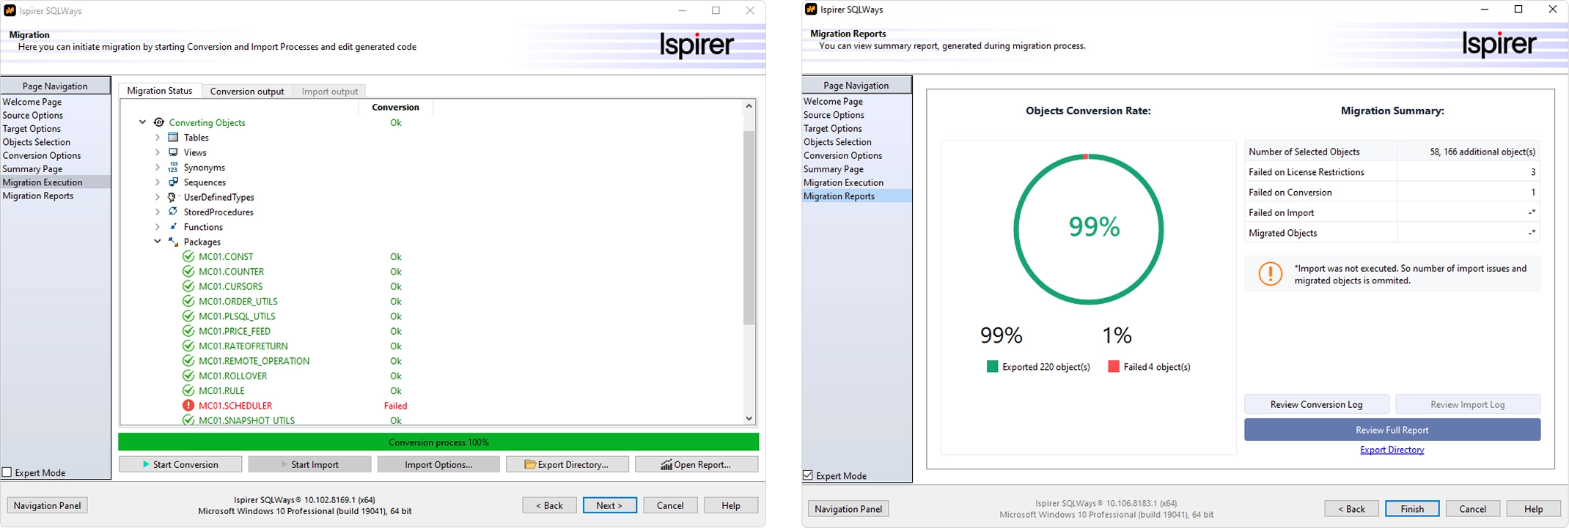Image resolution: width=1569 pixels, height=528 pixels.
Task: Click the Packages object type icon
Action: [173, 242]
